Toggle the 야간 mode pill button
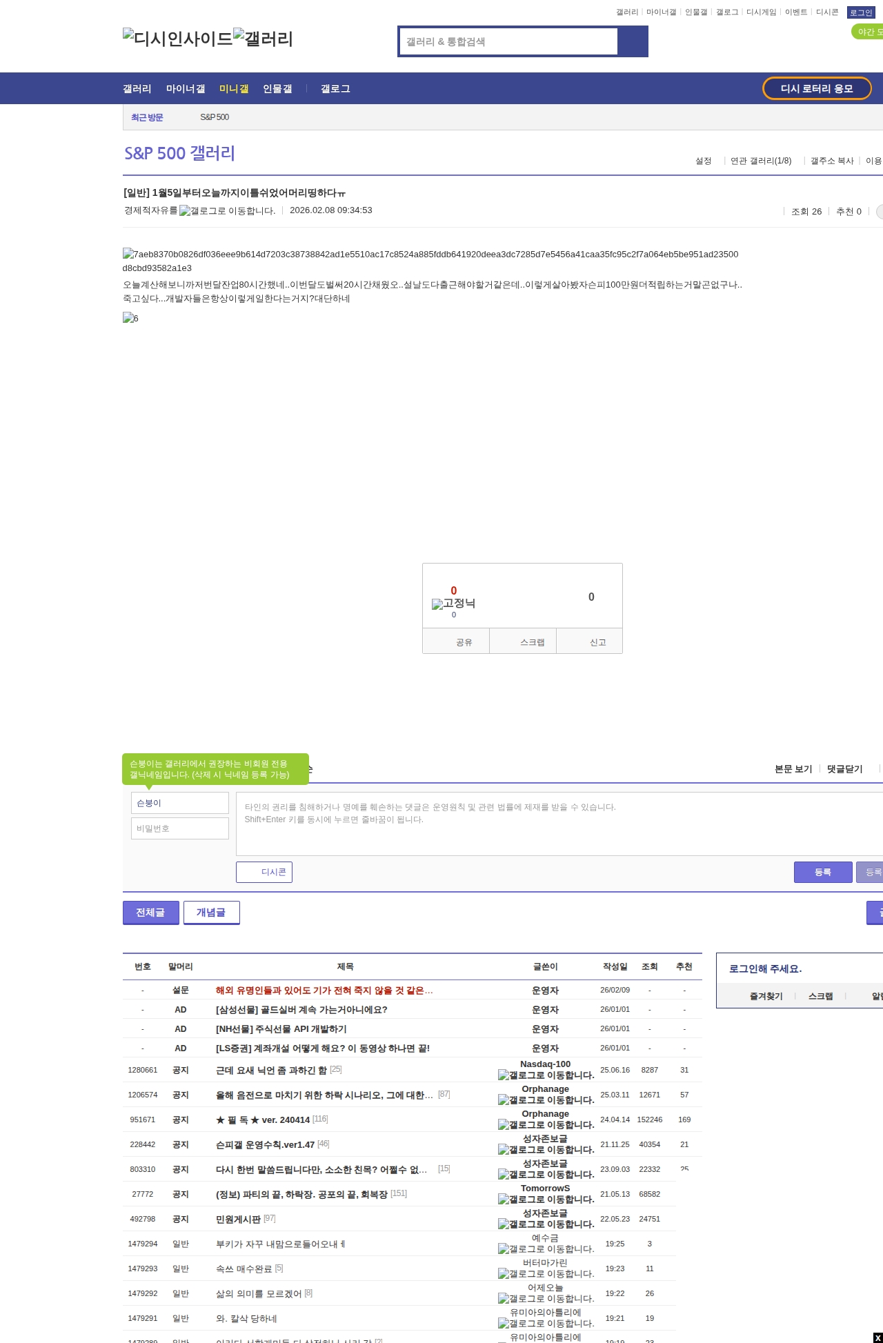The height and width of the screenshot is (1343, 883). pos(868,32)
